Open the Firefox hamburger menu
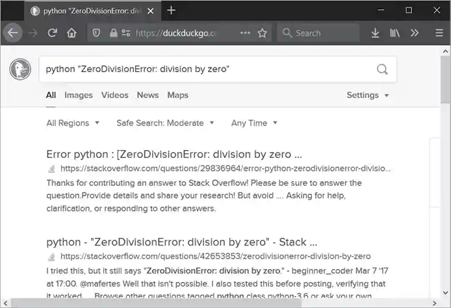Screen dimensions: 451x308 tap(439, 33)
